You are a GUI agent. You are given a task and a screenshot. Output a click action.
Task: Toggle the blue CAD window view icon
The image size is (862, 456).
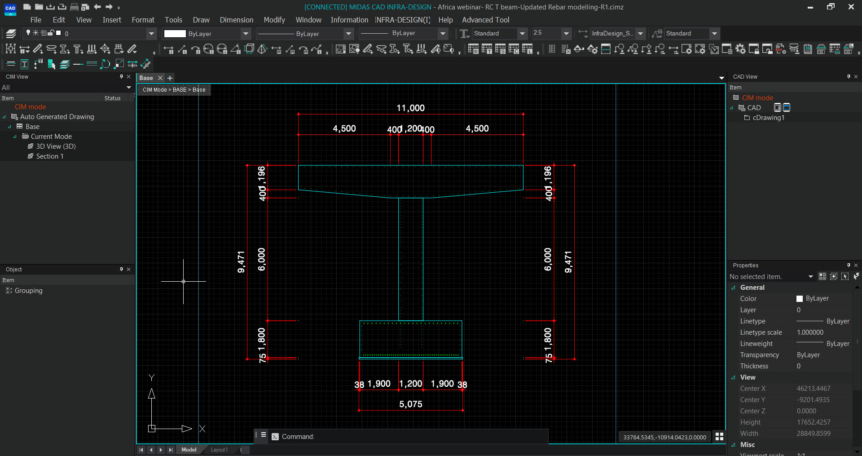(787, 107)
